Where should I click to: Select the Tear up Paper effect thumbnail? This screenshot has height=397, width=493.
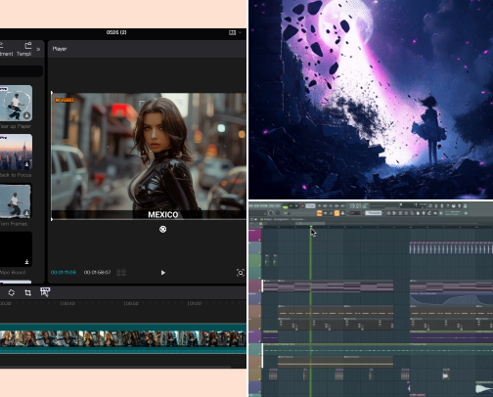click(x=16, y=103)
